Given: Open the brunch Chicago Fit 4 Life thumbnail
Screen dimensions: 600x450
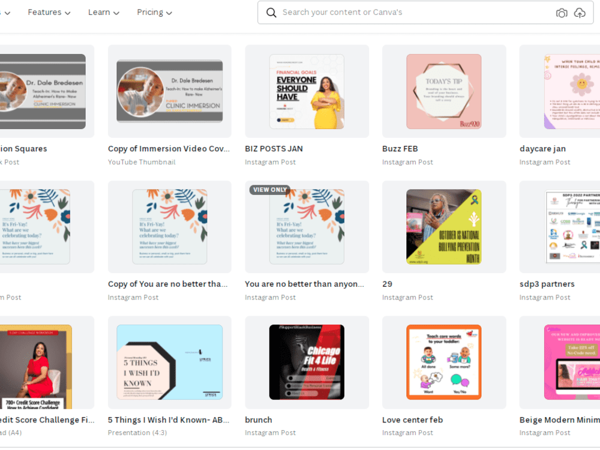Looking at the screenshot, I should 307,362.
